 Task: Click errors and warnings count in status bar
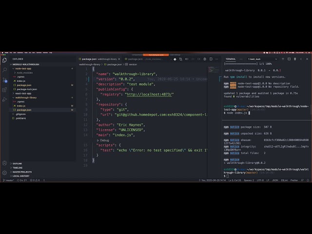pos(35,180)
